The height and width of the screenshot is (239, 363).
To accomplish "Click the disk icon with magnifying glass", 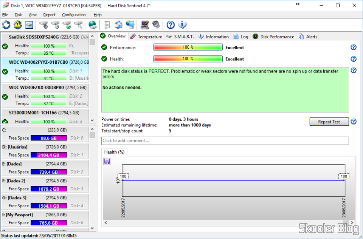I will point(78,25).
